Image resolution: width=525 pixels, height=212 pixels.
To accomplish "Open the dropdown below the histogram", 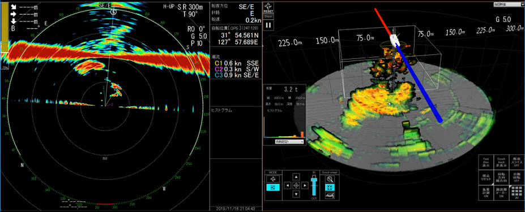I will [x=289, y=142].
